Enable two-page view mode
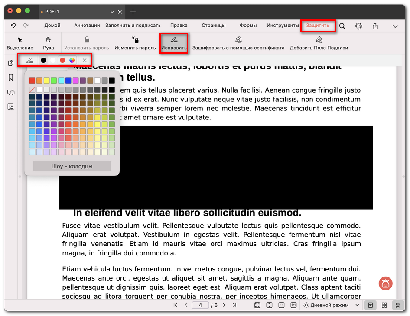 [384, 305]
